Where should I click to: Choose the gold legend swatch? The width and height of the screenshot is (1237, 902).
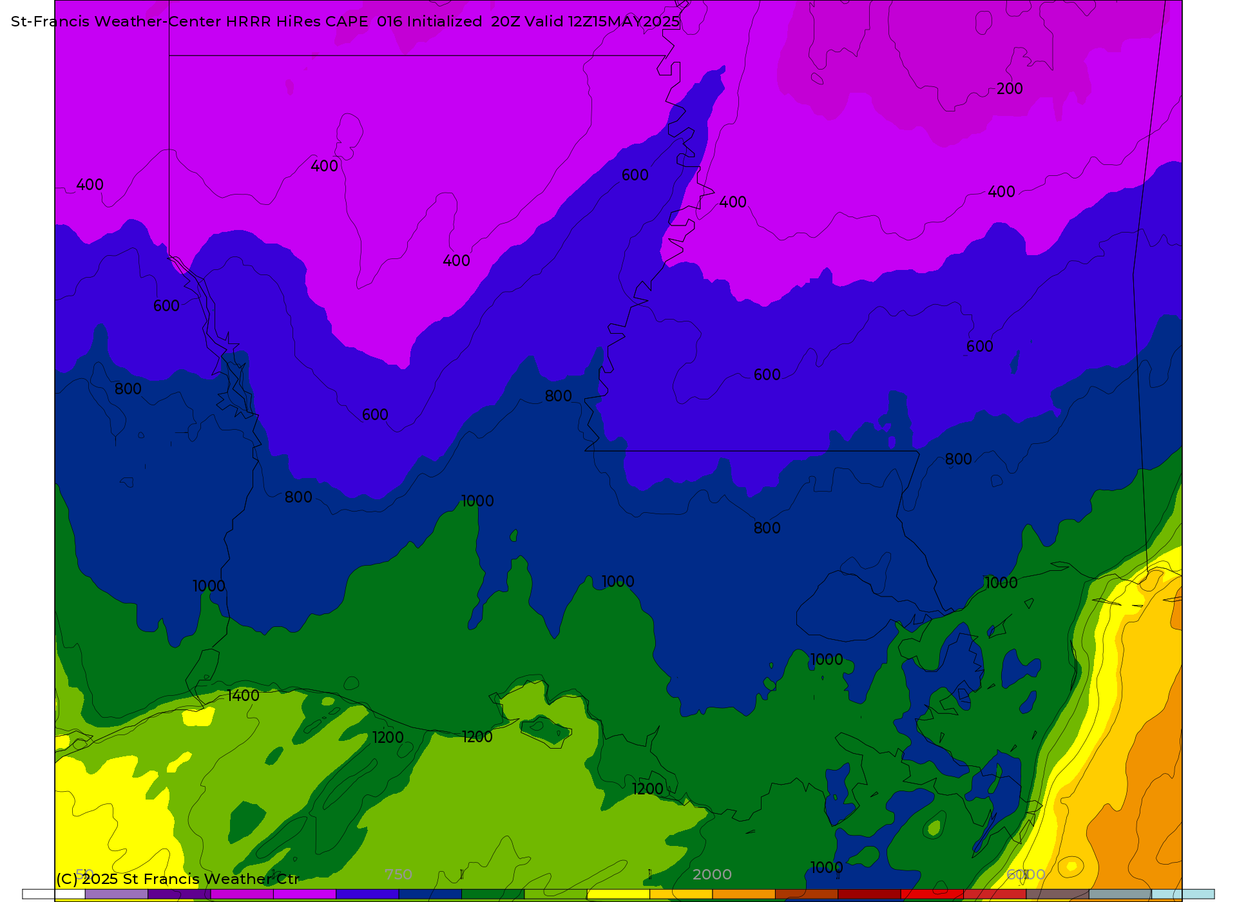coord(681,894)
